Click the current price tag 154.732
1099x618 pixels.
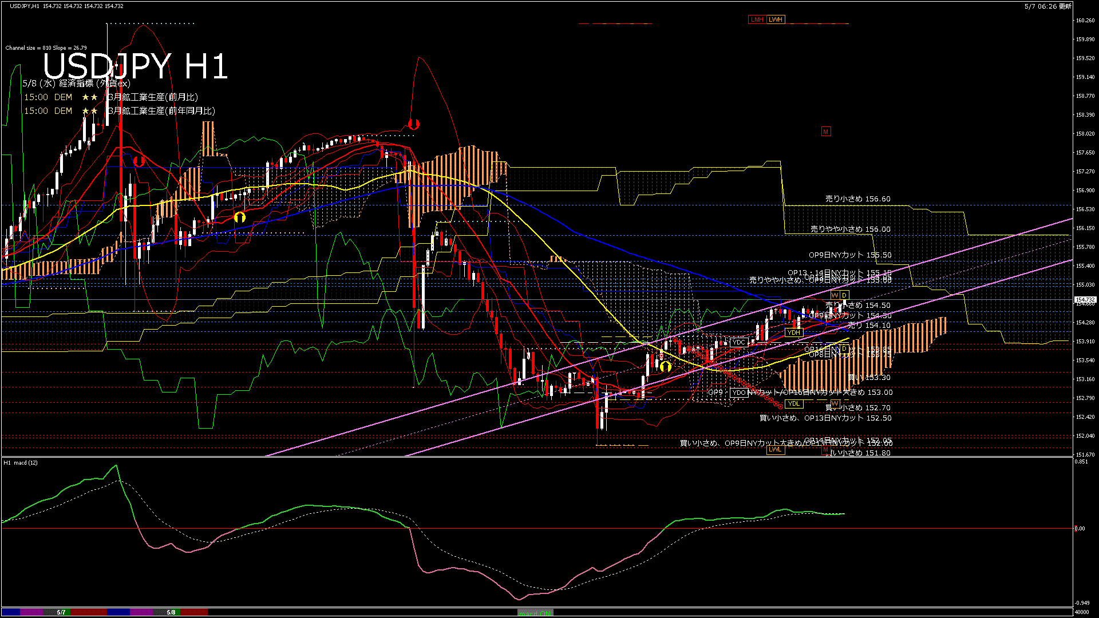tap(1085, 299)
